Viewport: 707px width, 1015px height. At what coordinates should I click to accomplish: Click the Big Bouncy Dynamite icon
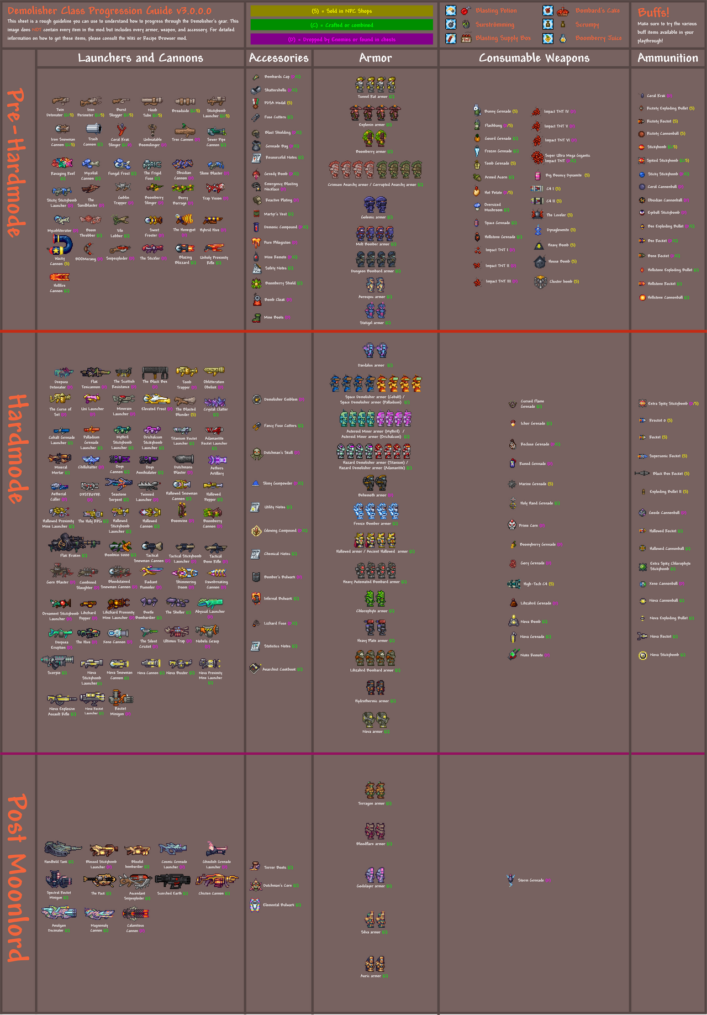tap(537, 176)
